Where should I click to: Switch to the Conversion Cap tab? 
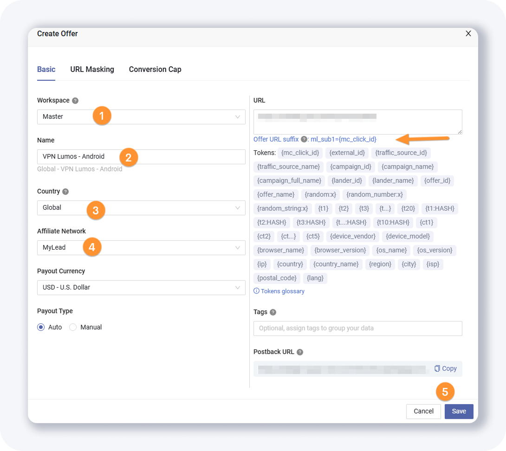click(155, 69)
